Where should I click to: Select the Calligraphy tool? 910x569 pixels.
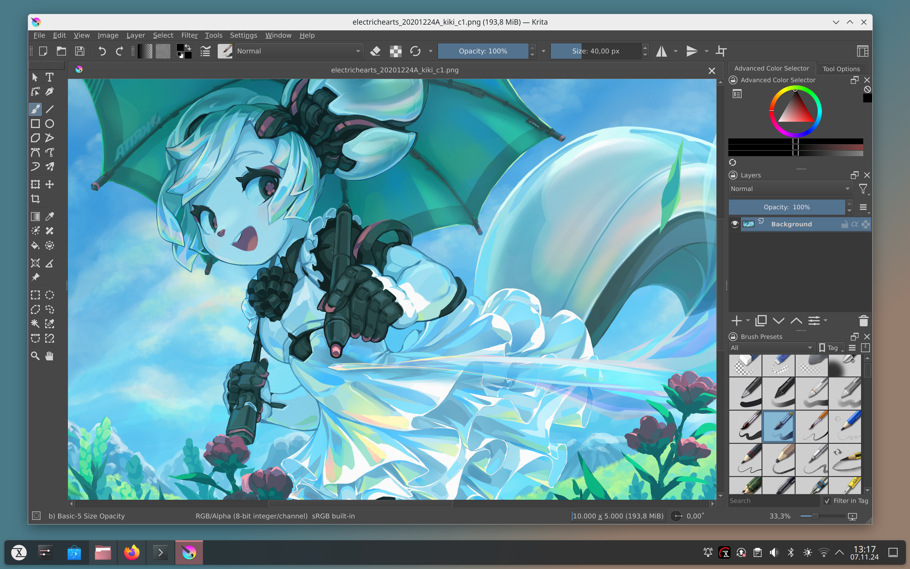(49, 91)
